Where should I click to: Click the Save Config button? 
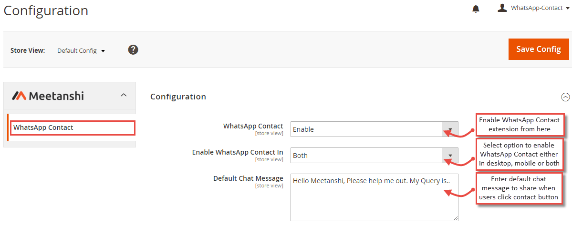point(539,49)
